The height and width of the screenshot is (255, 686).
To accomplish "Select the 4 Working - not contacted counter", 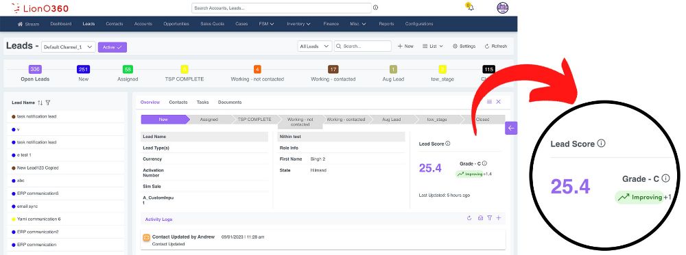I will click(257, 69).
